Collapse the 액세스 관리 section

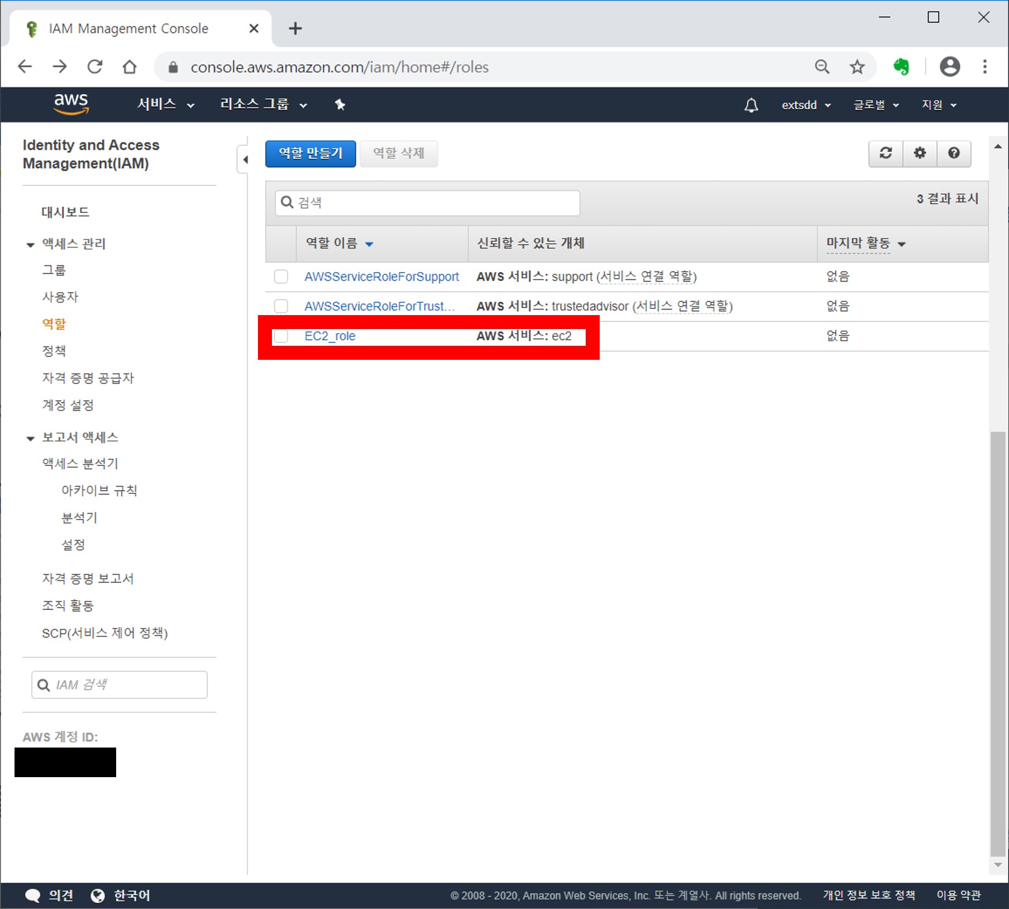(30, 245)
